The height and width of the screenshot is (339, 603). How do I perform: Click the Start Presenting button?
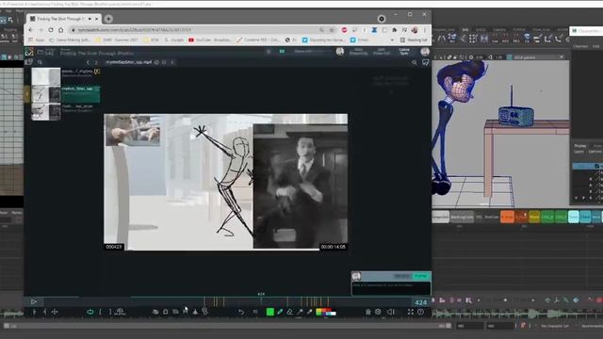coord(358,52)
